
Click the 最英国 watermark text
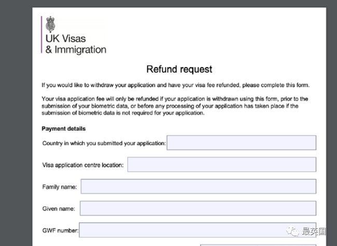click(x=313, y=231)
